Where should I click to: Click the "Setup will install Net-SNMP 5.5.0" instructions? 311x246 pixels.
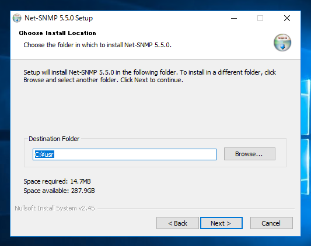point(149,76)
